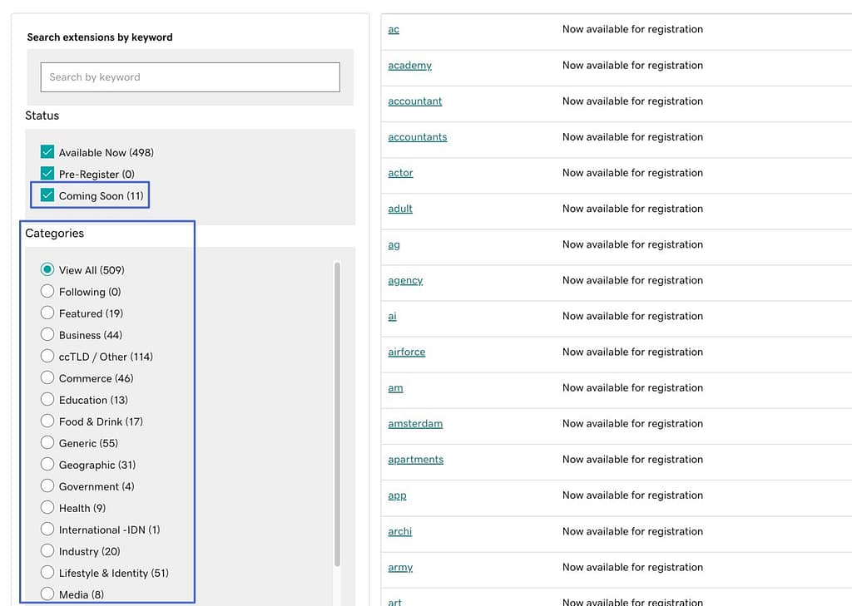Select the View All category
The width and height of the screenshot is (852, 606).
[47, 269]
